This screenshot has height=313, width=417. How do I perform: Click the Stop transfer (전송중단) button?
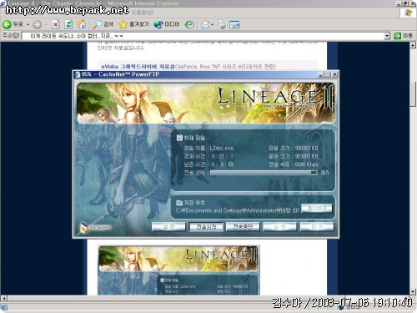pos(243,227)
